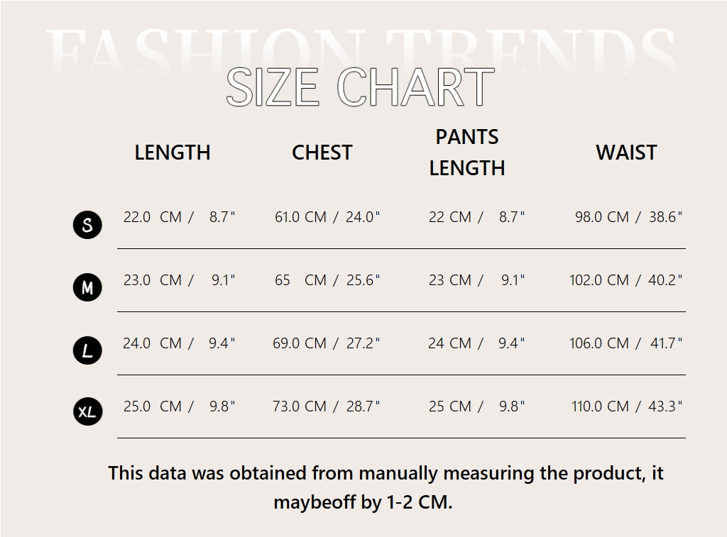The image size is (727, 537).
Task: Select the LENGTH column header
Action: coord(173,153)
